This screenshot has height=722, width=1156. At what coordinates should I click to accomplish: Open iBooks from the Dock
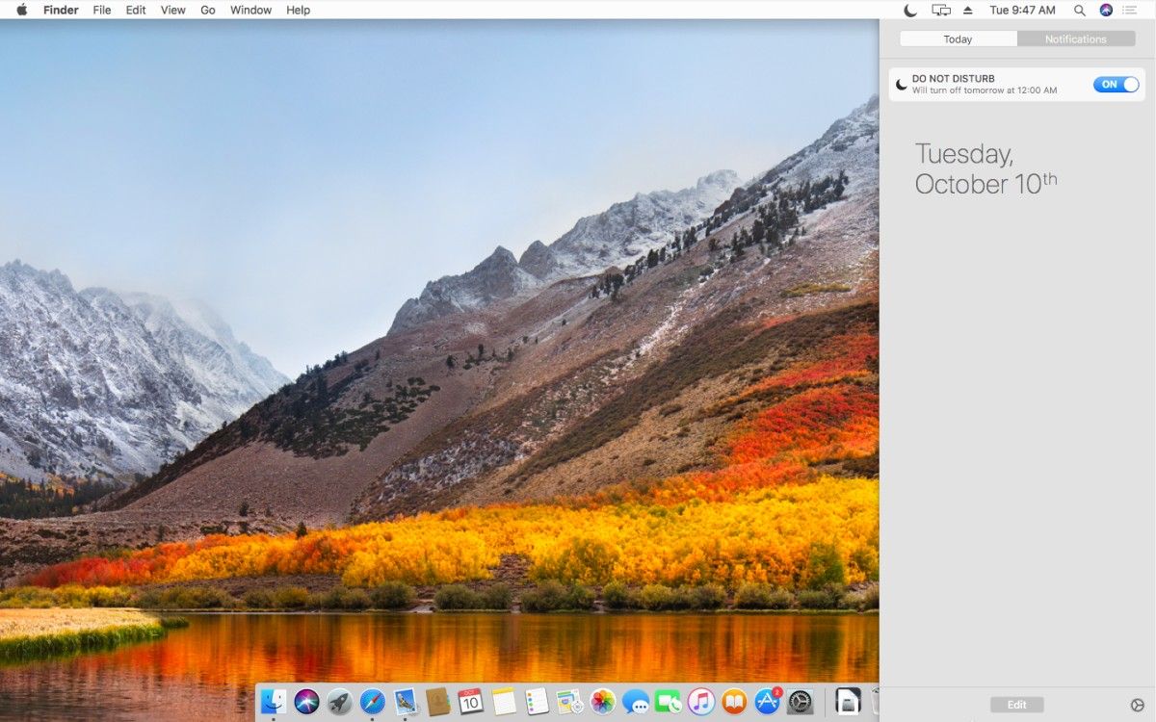734,702
